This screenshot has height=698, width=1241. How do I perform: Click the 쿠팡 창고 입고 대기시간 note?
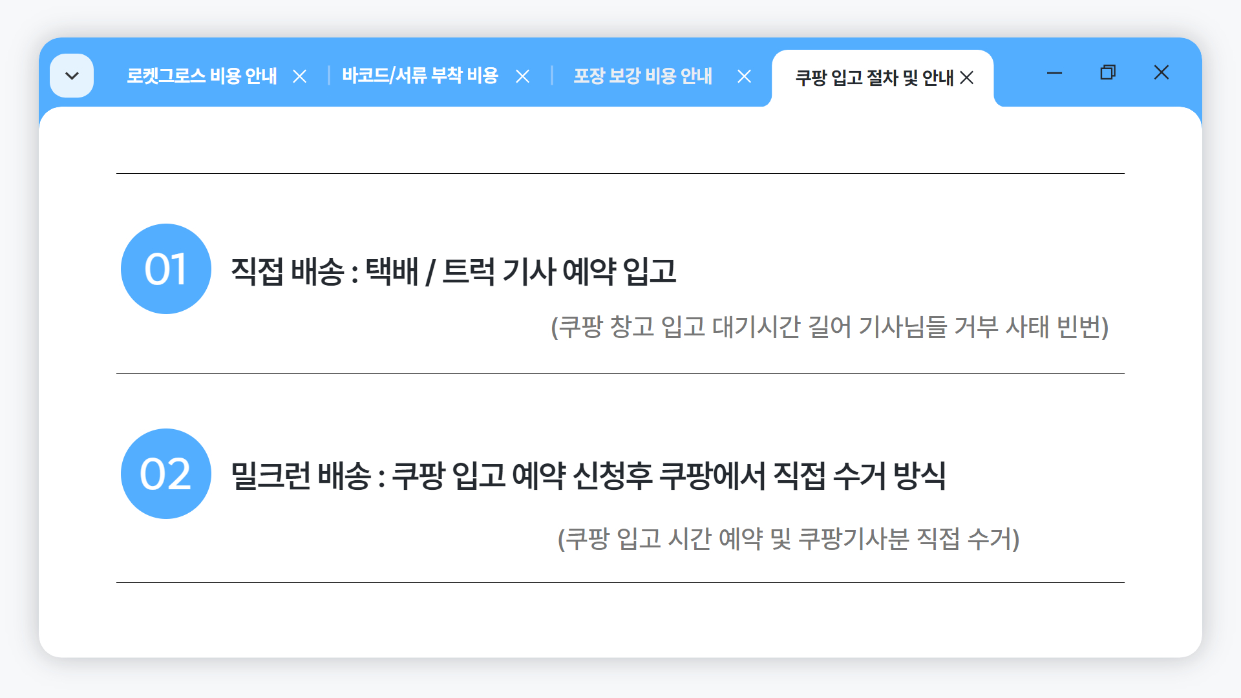[x=830, y=327]
